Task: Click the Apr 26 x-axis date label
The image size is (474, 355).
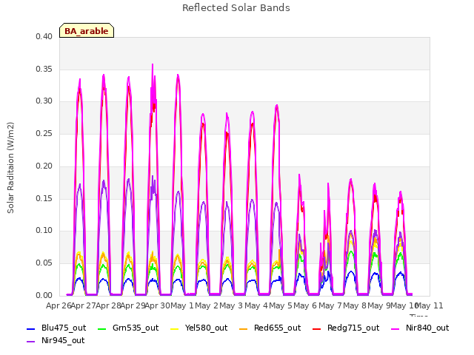Action: tap(59, 305)
